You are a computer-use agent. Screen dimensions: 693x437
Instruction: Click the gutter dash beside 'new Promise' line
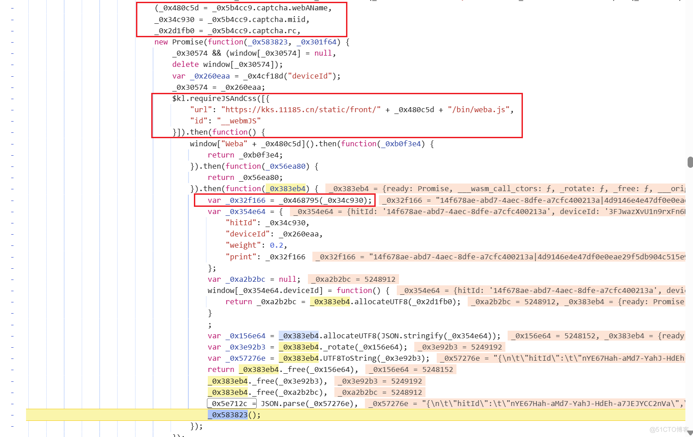(12, 42)
